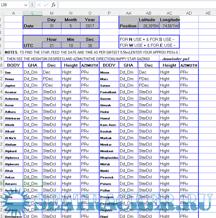The width and height of the screenshot is (216, 218).
Task: Click the Longitude value cell 74,56'1W
Action: (x=170, y=26)
